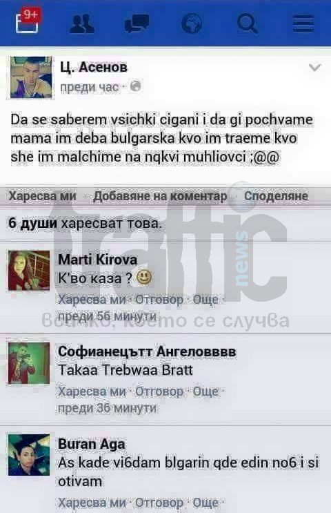Click the public globe icon beside преди час
331x513 pixels.
point(136,86)
